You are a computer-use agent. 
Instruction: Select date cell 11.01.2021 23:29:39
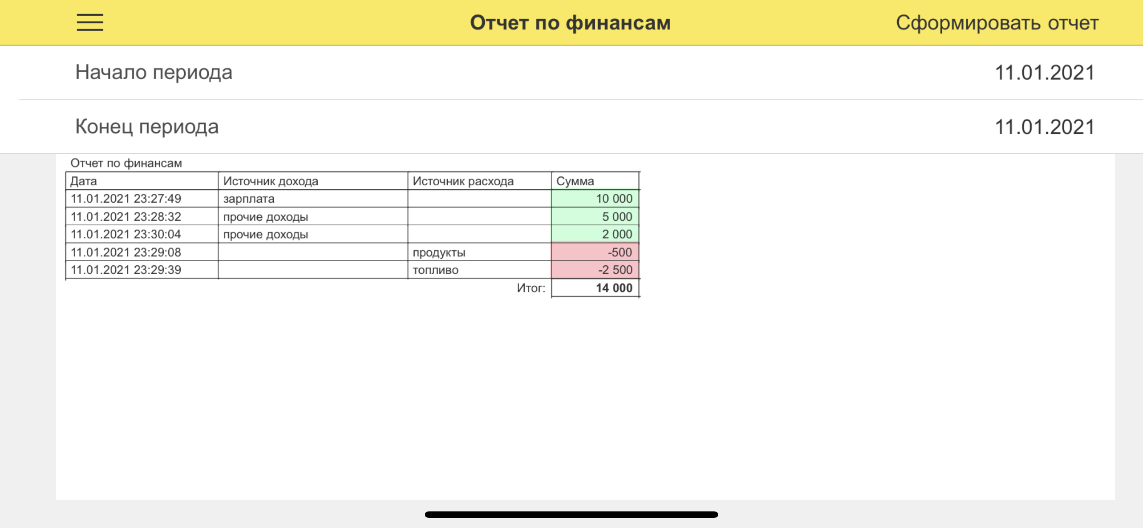tap(142, 270)
